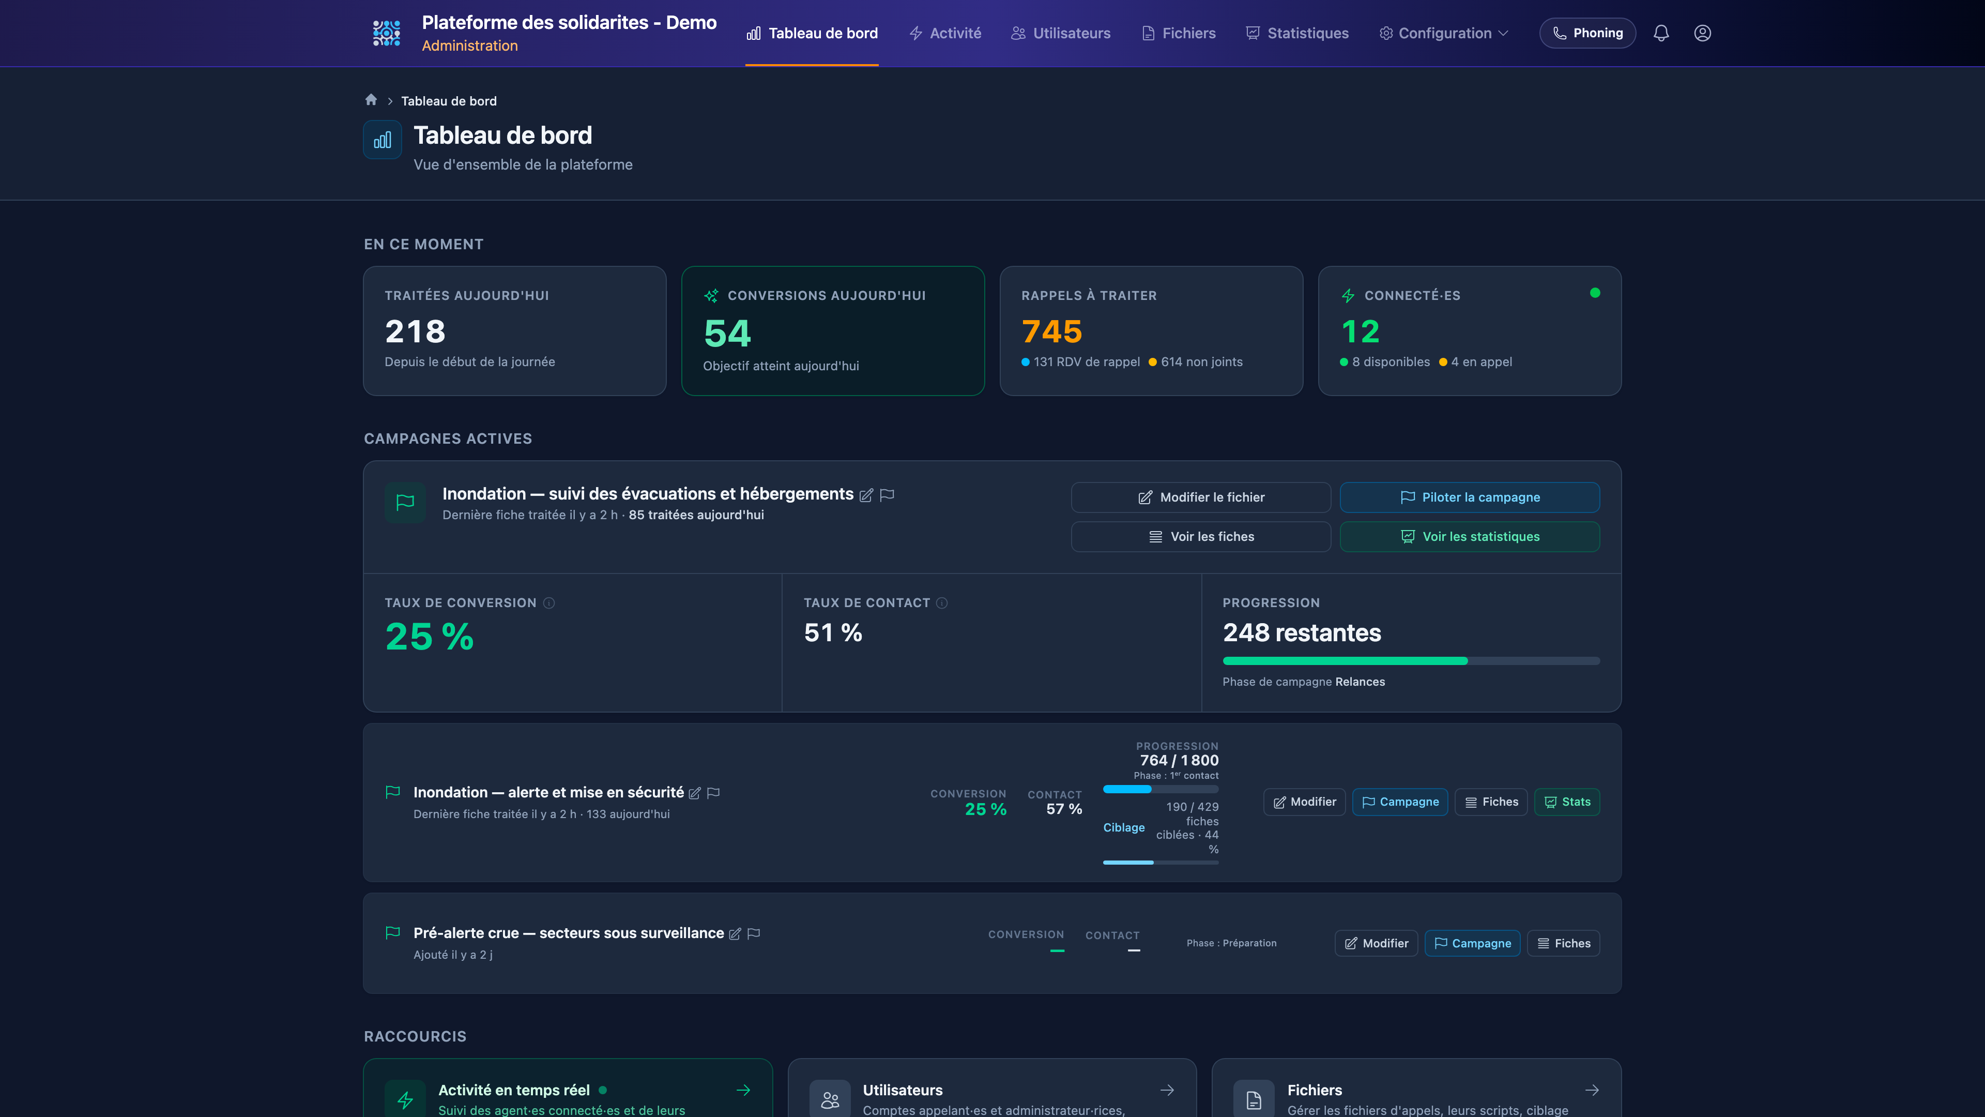Screen dimensions: 1985x1117
Task: Click the home breadcrumb icon
Action: (371, 100)
